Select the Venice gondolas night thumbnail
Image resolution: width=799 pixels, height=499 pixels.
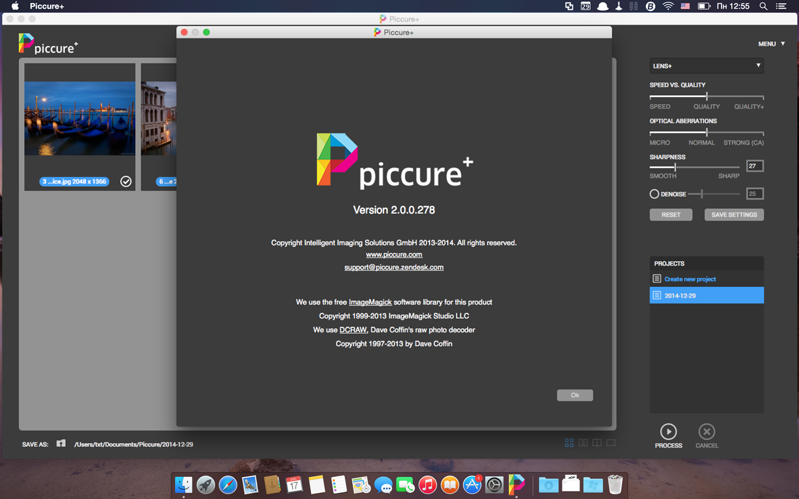click(x=80, y=118)
